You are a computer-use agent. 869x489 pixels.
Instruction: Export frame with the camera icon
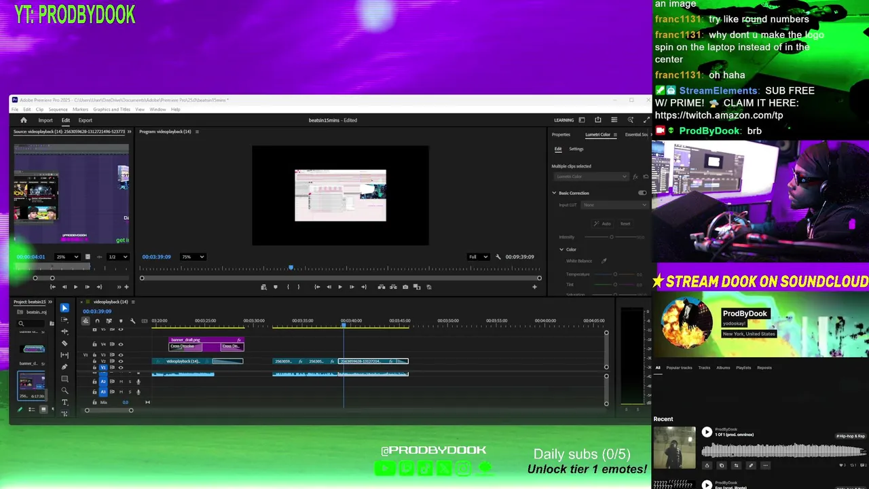pos(405,287)
